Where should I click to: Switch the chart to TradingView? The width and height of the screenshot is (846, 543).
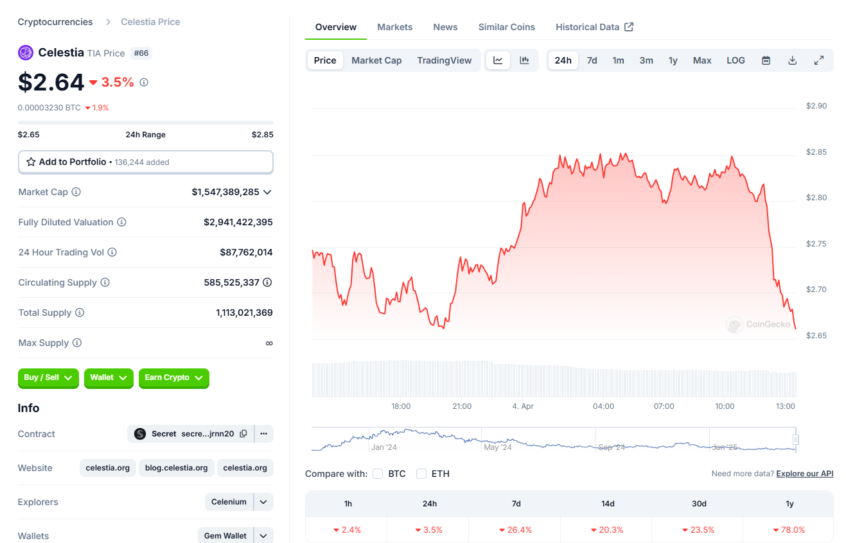[x=445, y=60]
